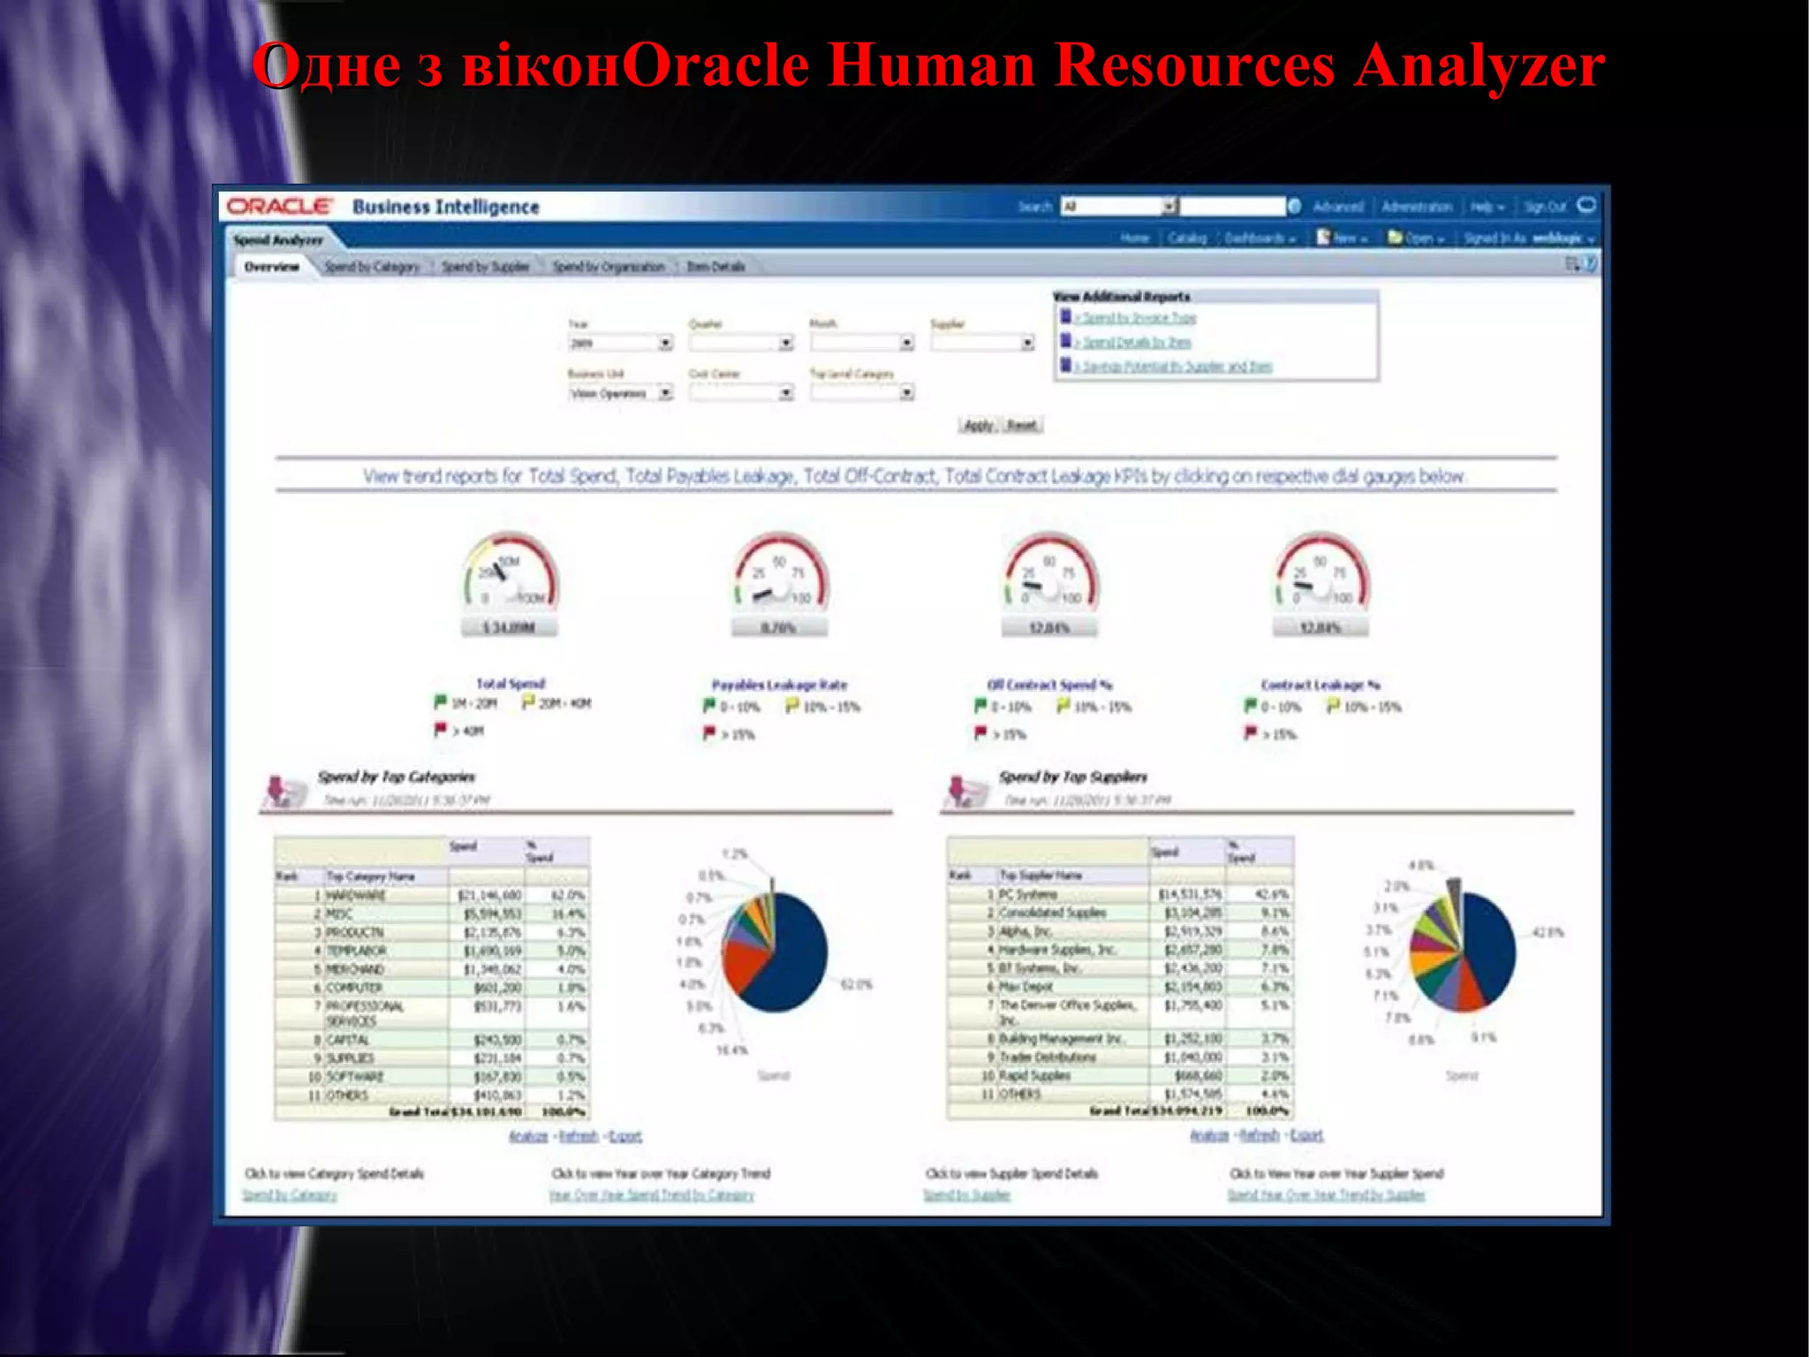The width and height of the screenshot is (1809, 1357).
Task: Click Analyze under the Top Categories table
Action: tap(528, 1136)
